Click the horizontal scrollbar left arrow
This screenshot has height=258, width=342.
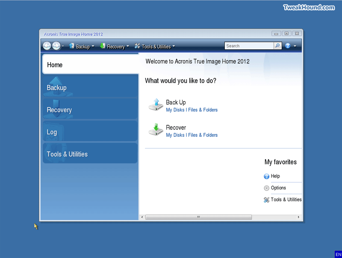pos(142,217)
